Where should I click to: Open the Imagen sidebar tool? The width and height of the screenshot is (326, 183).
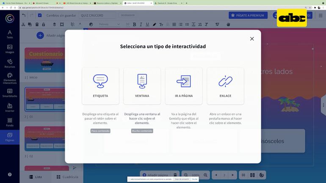[x=10, y=49]
